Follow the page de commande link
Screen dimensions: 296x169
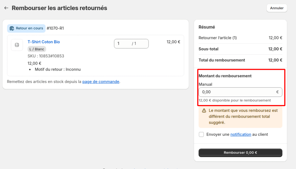tap(101, 82)
